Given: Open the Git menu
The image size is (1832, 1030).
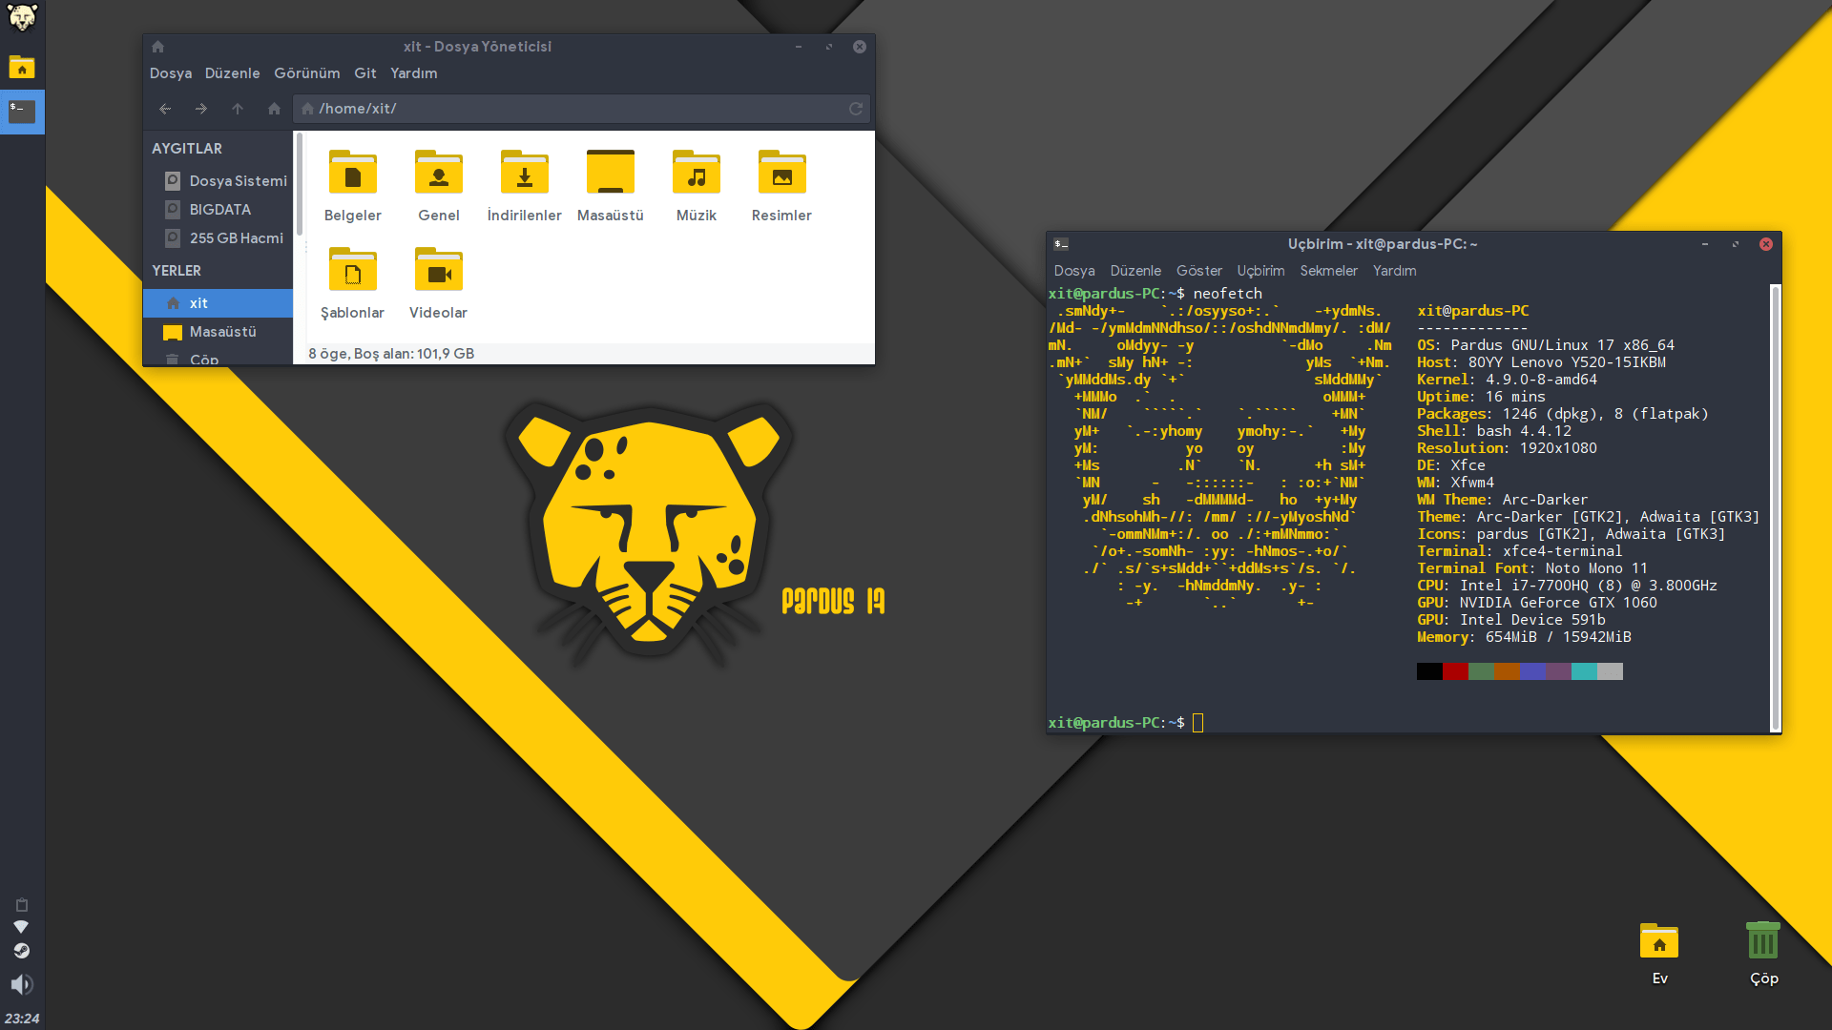Looking at the screenshot, I should pos(365,73).
